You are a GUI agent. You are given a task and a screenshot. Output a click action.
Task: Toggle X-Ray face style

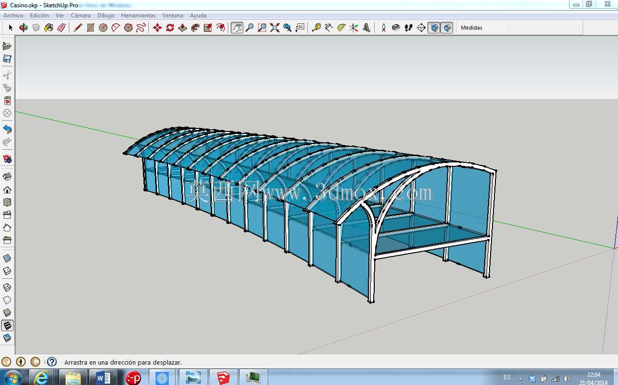point(7,258)
